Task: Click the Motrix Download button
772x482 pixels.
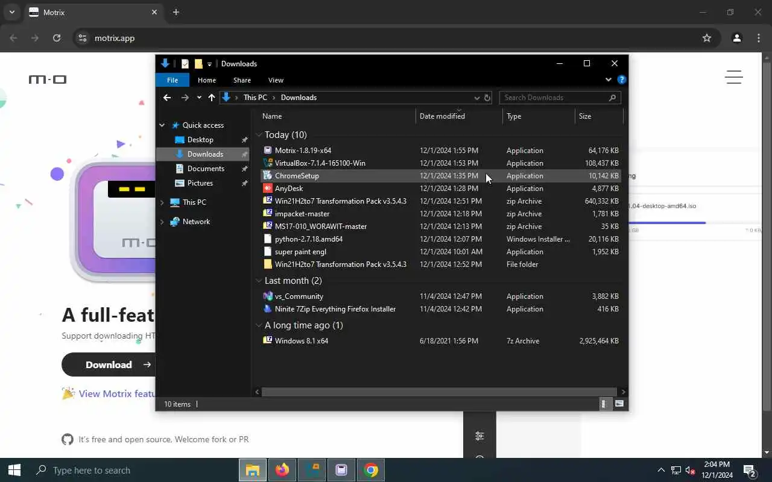Action: pos(109,365)
